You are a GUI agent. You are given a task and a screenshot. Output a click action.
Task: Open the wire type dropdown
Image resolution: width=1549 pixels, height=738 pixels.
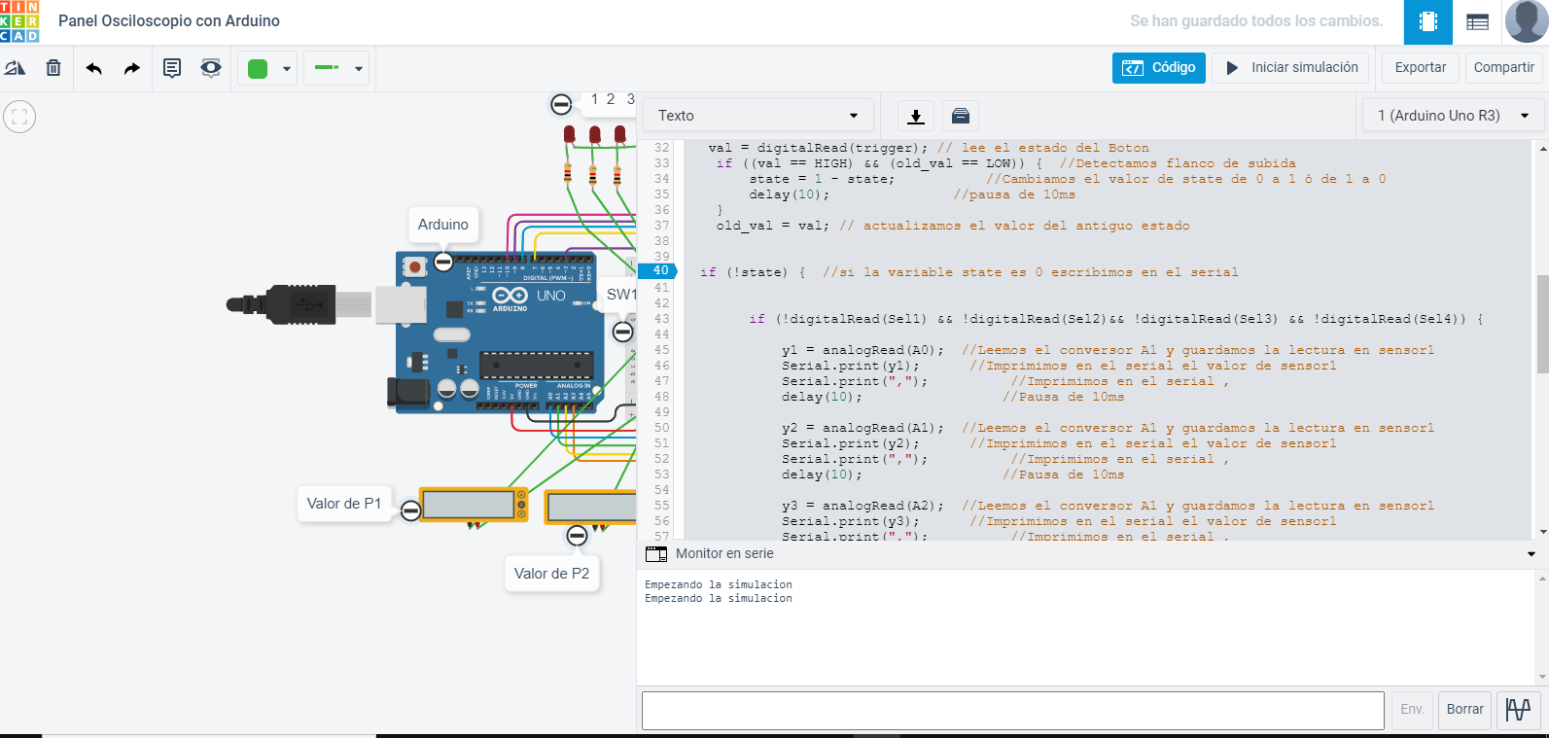point(336,68)
